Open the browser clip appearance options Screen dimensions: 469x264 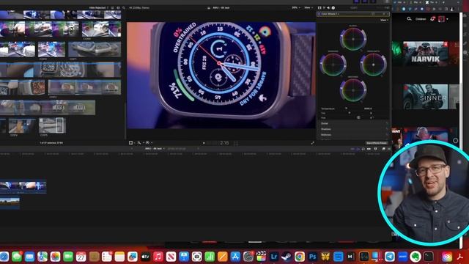(x=118, y=8)
